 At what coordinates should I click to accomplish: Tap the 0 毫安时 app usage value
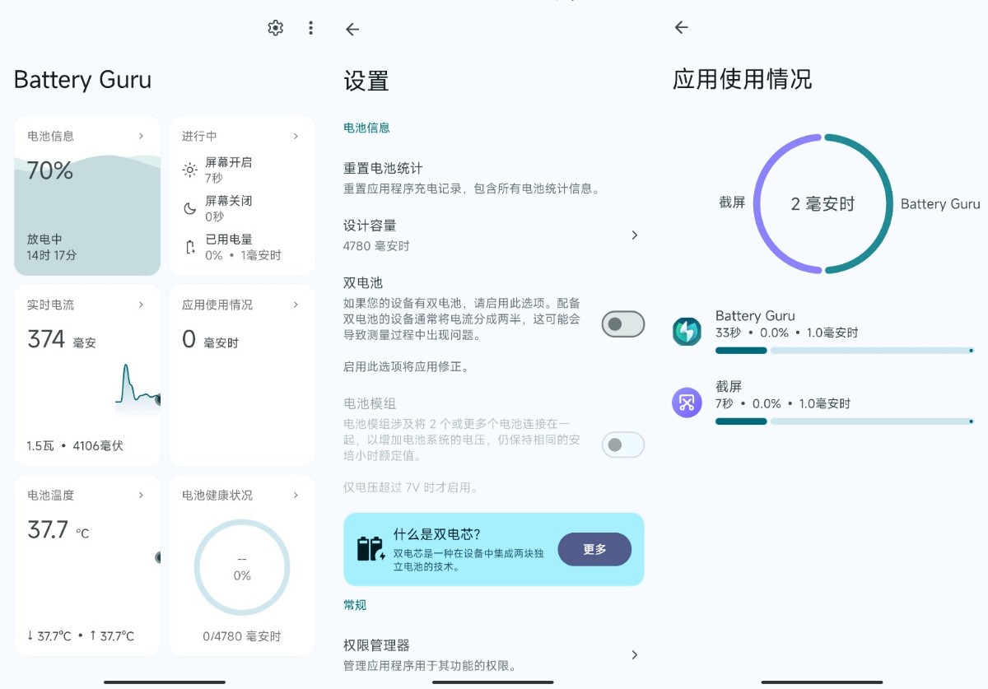coord(210,340)
